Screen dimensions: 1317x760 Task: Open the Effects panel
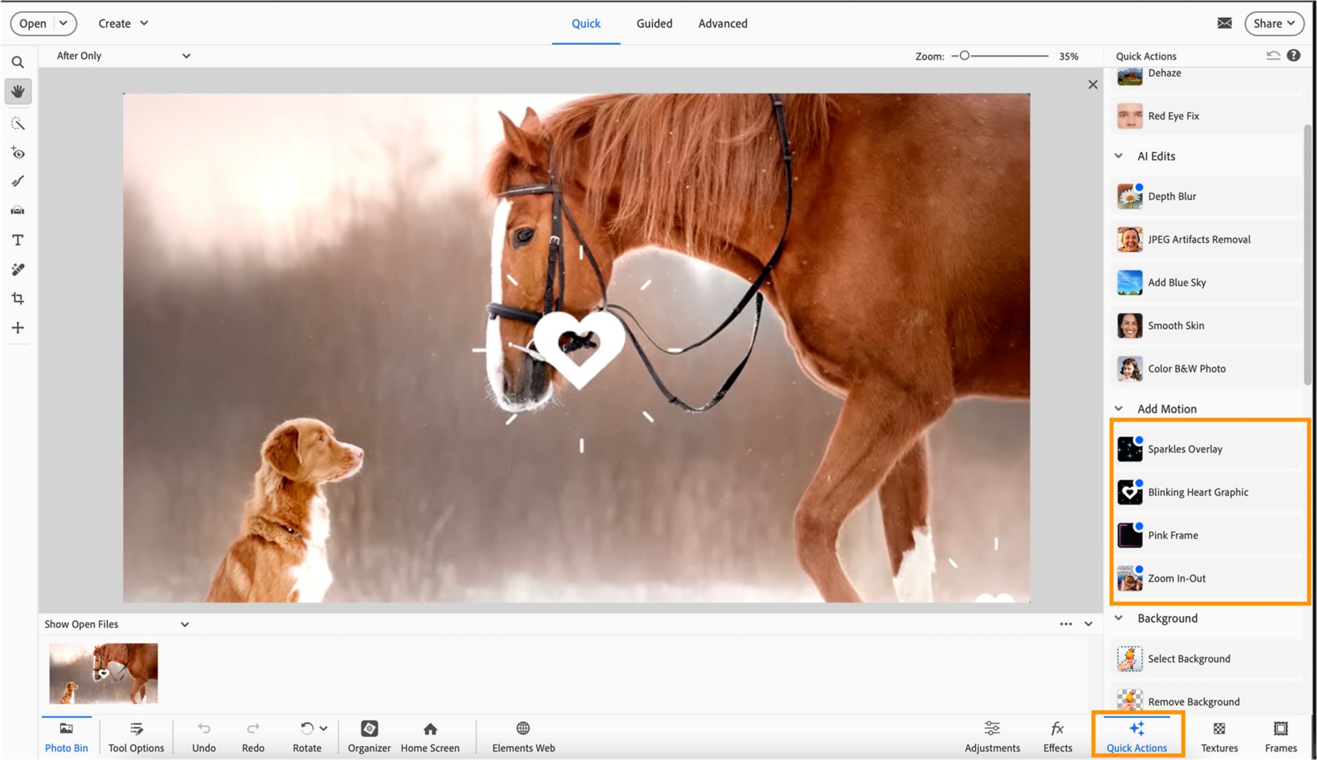click(1057, 736)
